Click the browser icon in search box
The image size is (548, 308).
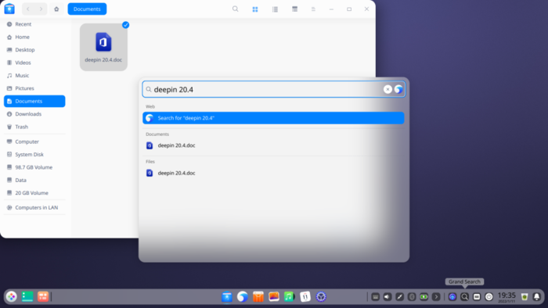tap(398, 89)
